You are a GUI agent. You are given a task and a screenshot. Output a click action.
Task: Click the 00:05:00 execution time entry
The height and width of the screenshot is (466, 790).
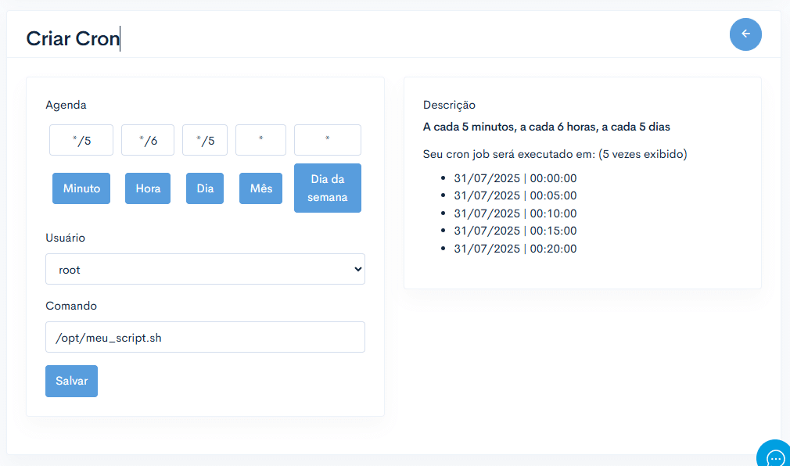[515, 195]
